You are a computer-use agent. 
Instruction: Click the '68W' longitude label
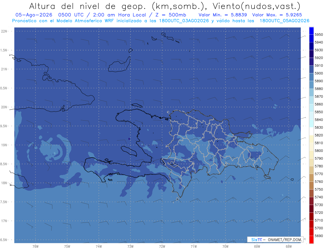[289, 246]
